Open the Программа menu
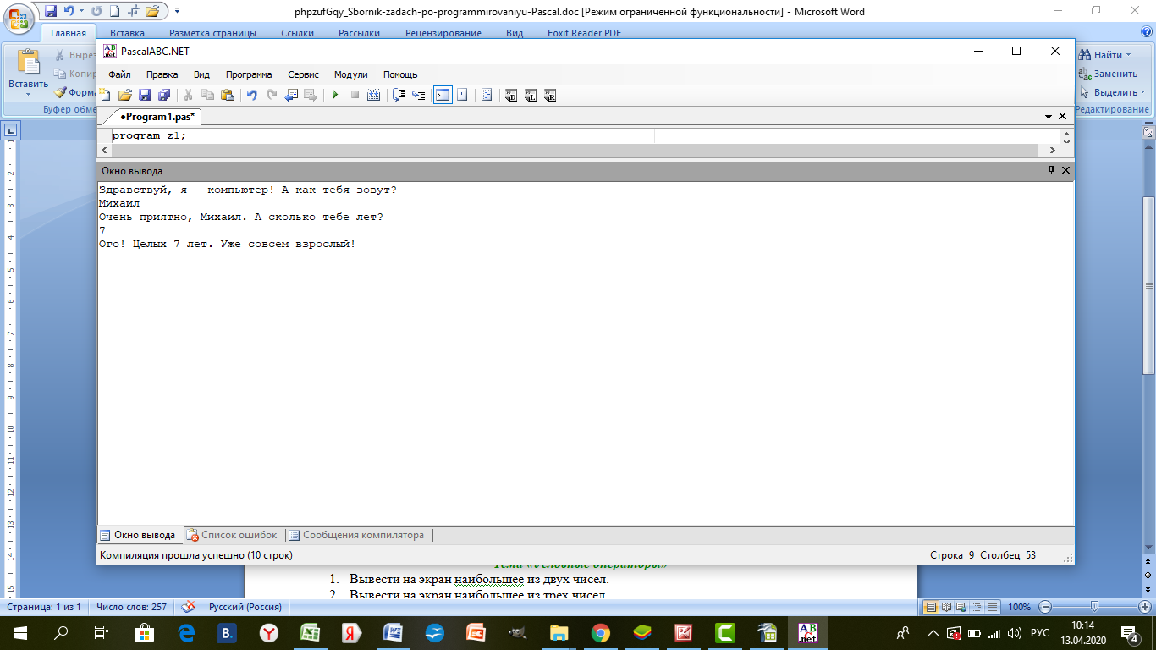Viewport: 1156px width, 650px height. tap(249, 74)
